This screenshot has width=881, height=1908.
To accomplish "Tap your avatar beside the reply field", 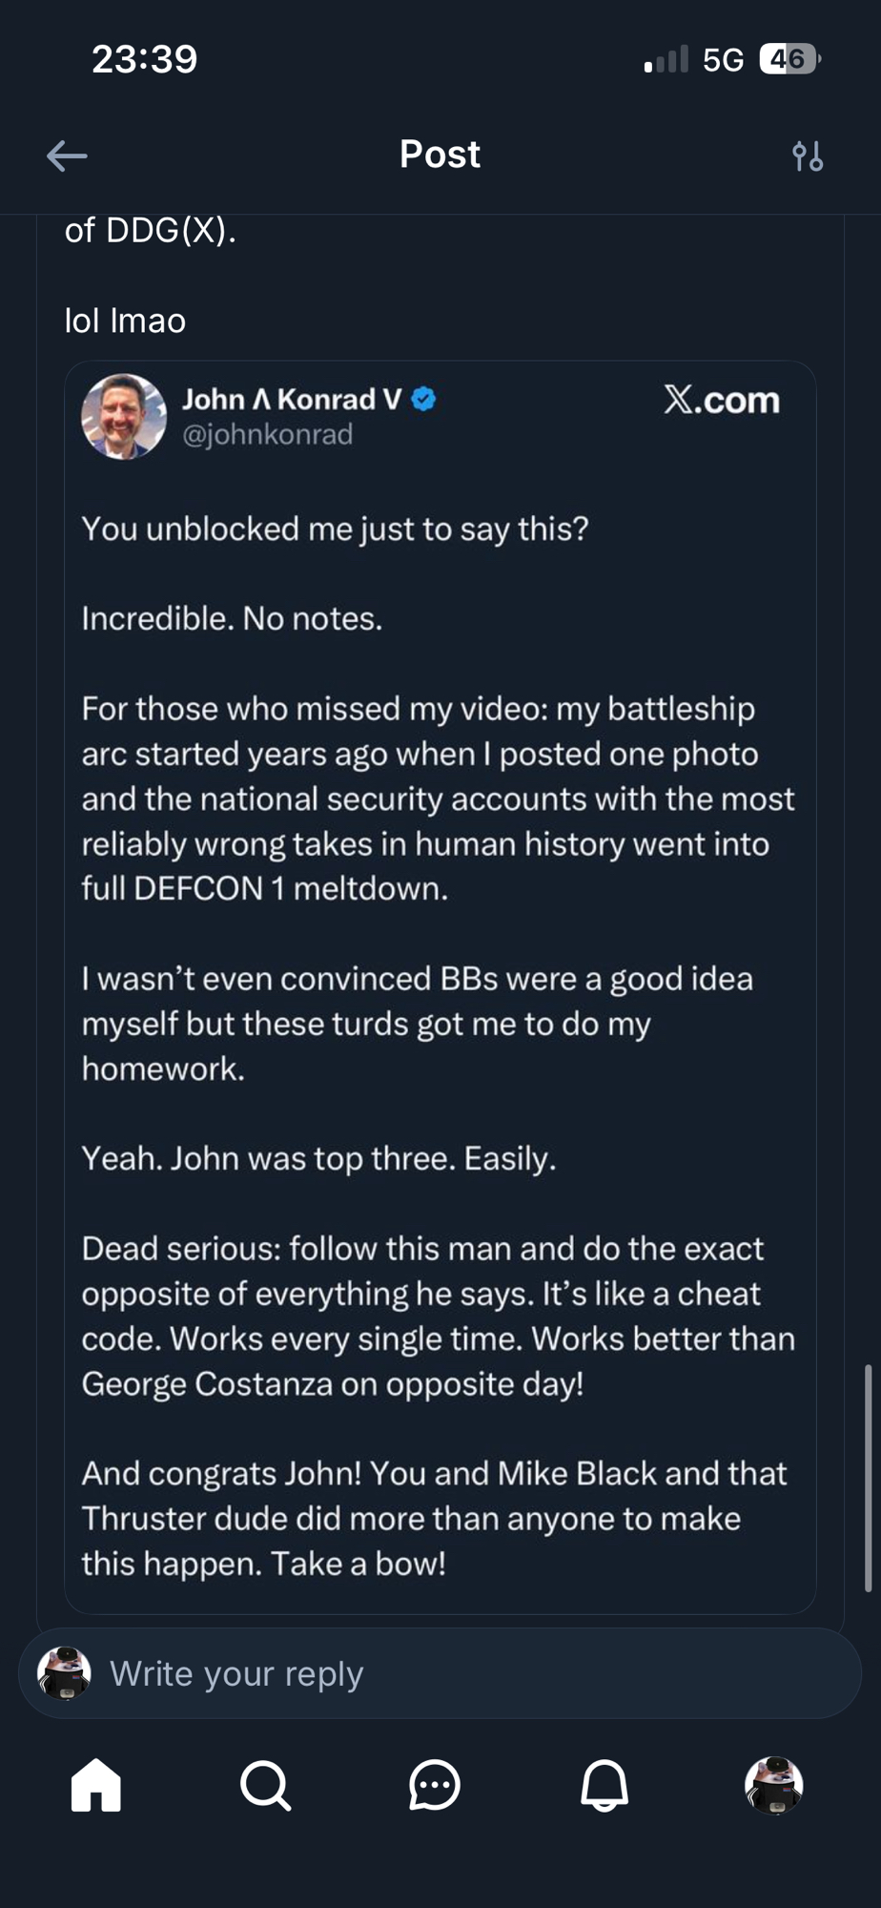I will pyautogui.click(x=64, y=1673).
